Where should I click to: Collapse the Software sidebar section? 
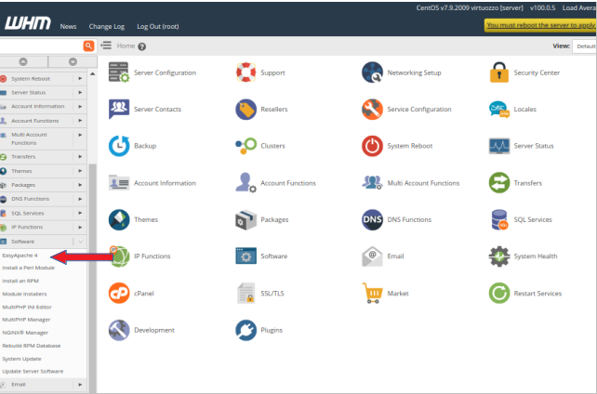click(80, 242)
